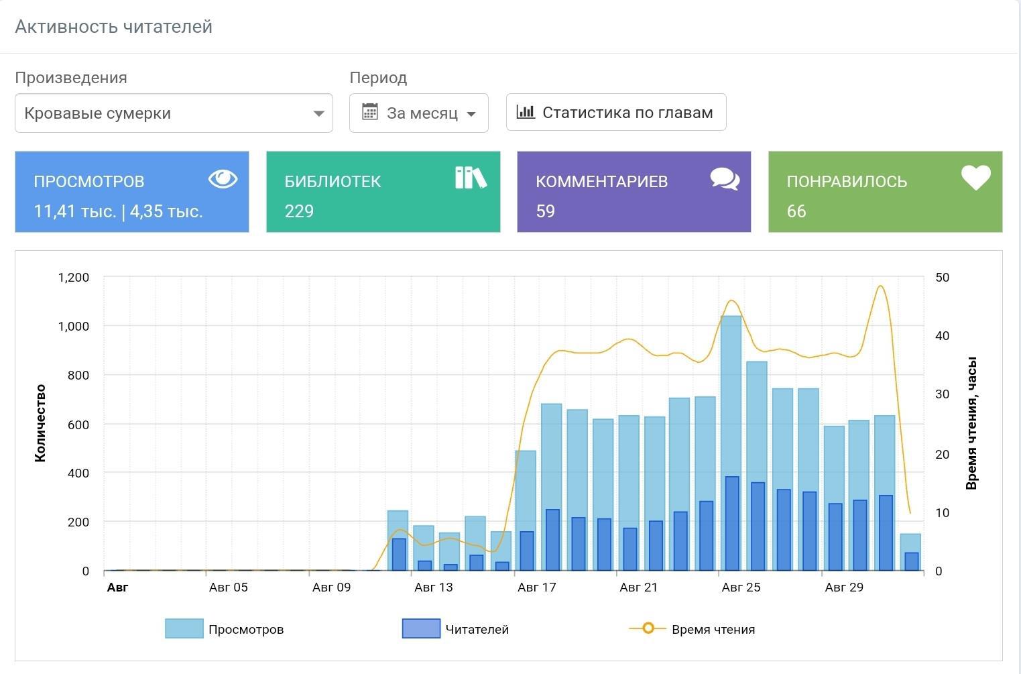Click the calendar icon in period selector
1021x674 pixels.
pos(370,112)
